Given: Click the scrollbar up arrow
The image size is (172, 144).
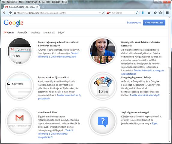Looking at the screenshot, I should click(169, 18).
